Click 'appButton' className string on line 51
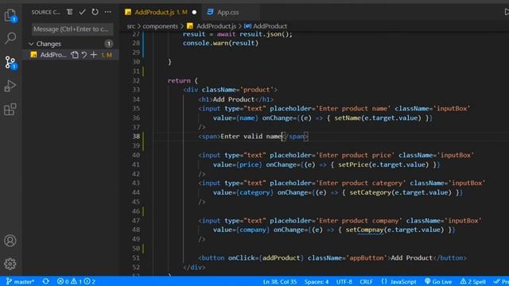 [367, 257]
